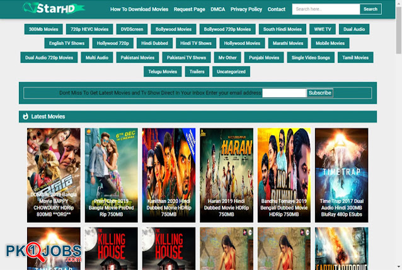Open Bollywood 720p Movies category
Image resolution: width=402 pixels, height=270 pixels.
tap(227, 29)
